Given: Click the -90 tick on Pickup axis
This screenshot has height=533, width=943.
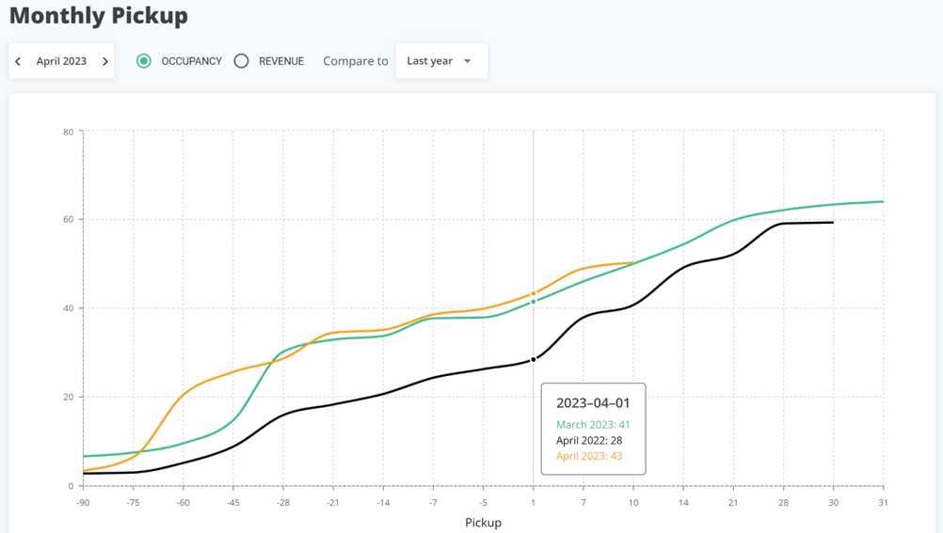Looking at the screenshot, I should click(x=84, y=503).
